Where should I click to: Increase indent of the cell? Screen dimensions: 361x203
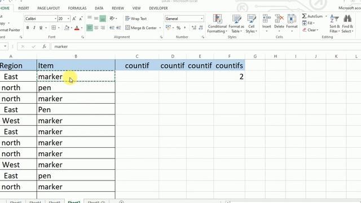click(x=119, y=28)
